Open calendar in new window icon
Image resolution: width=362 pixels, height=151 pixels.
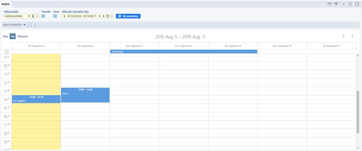point(357,4)
